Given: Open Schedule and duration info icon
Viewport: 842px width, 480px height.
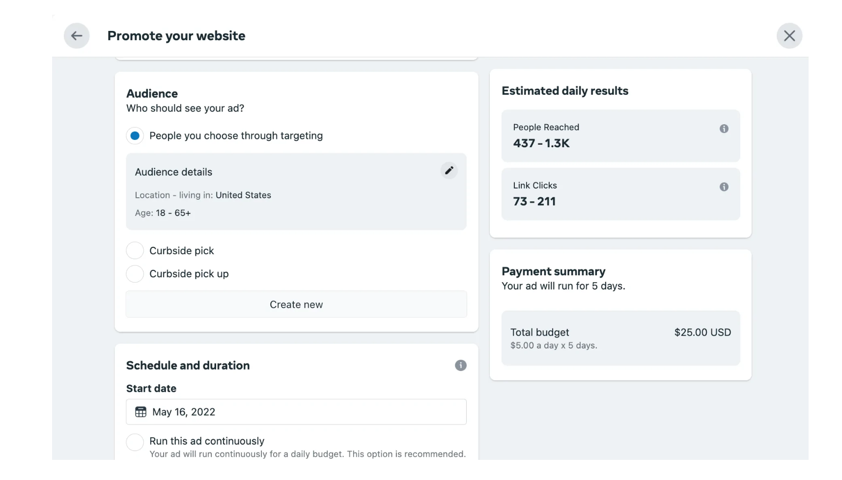Looking at the screenshot, I should pos(460,365).
